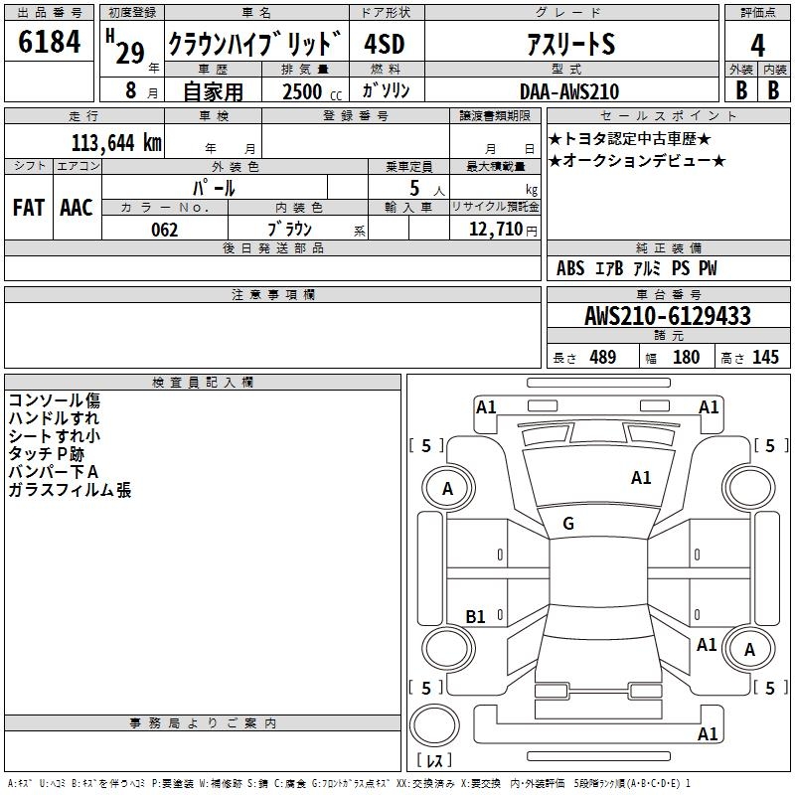
Task: Click the A1 mark on the hood
Action: coord(641,478)
